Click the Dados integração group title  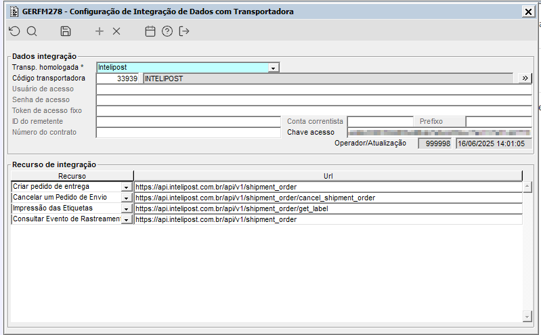tap(44, 56)
